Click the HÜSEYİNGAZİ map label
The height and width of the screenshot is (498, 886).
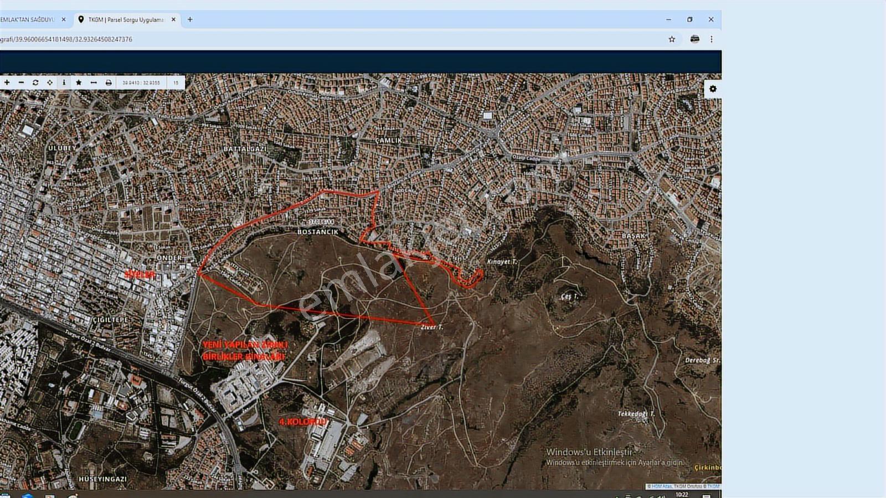(103, 479)
